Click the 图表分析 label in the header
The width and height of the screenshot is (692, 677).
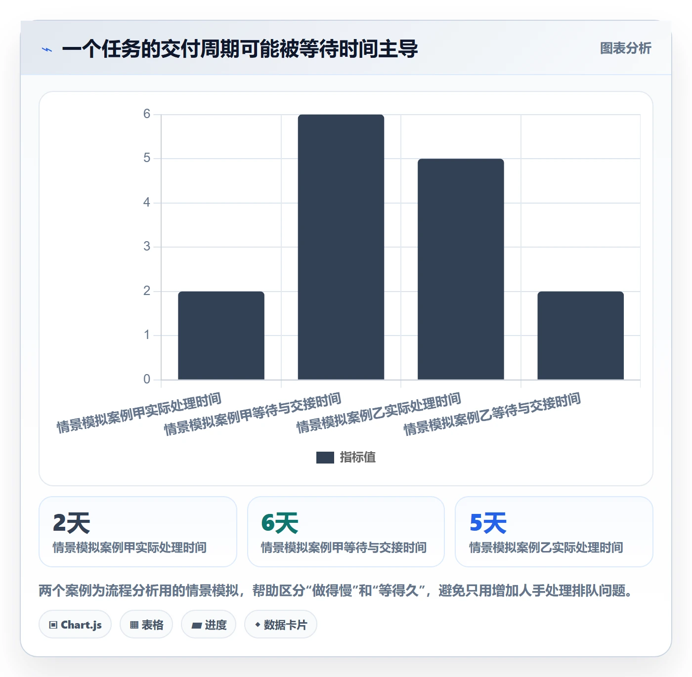point(625,48)
